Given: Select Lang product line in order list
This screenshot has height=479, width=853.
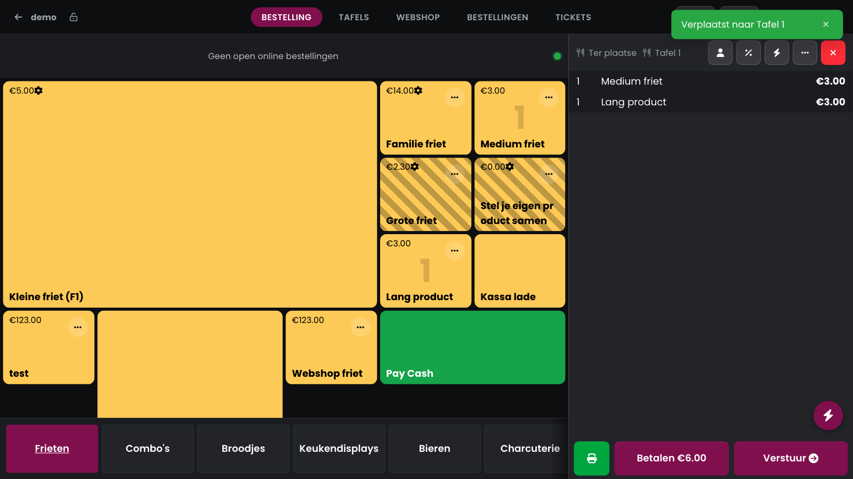Looking at the screenshot, I should tap(711, 102).
